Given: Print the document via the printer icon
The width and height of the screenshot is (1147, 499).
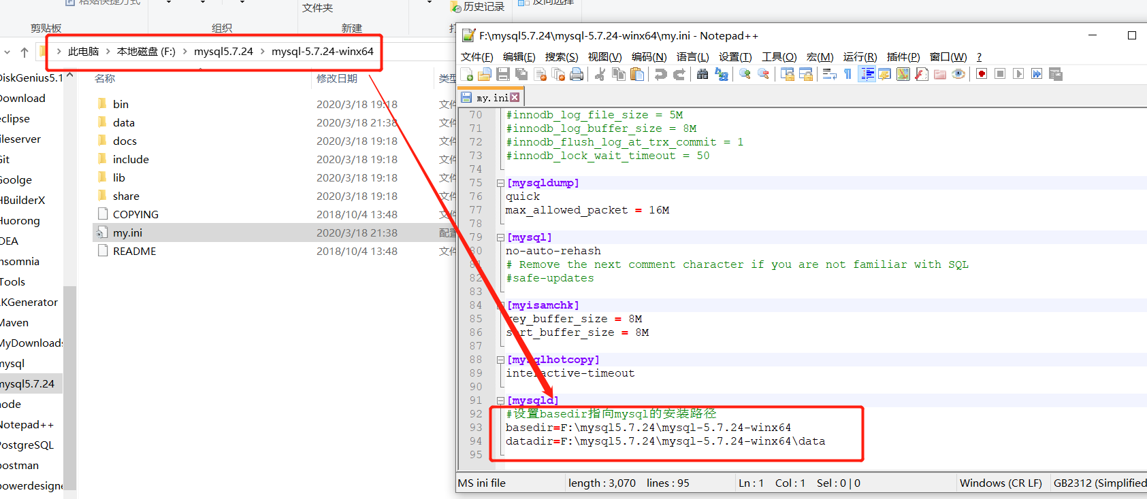Looking at the screenshot, I should click(x=577, y=74).
